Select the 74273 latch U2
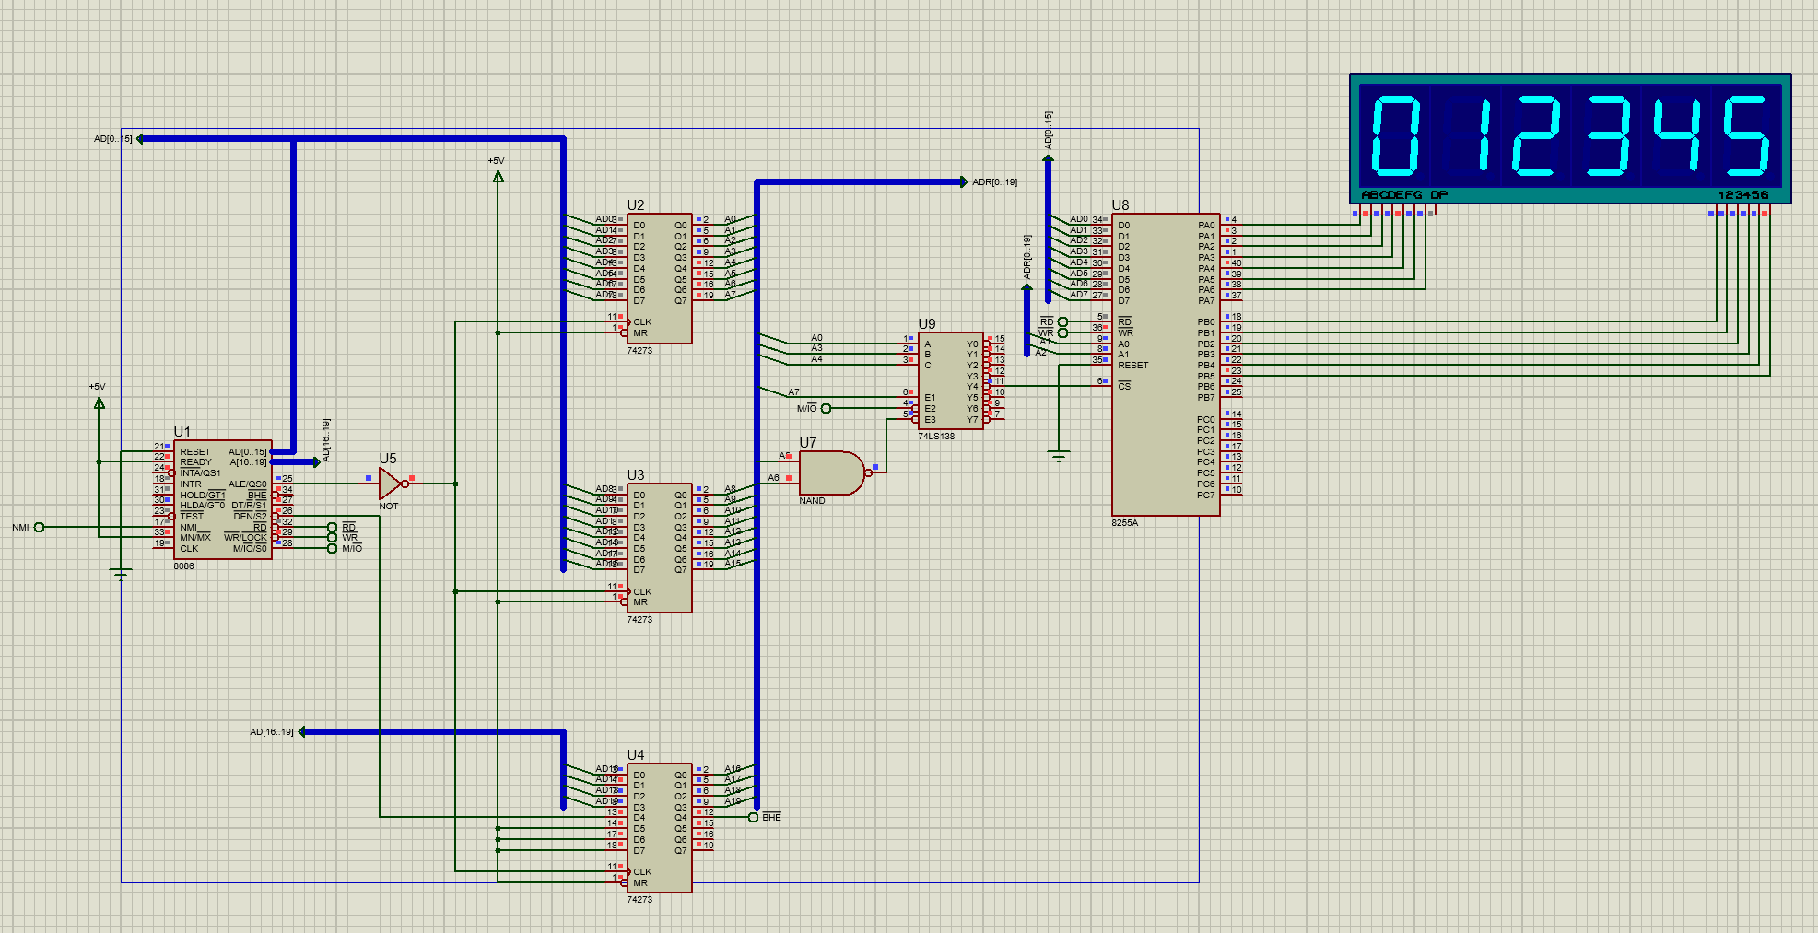The width and height of the screenshot is (1818, 933). coord(659,276)
